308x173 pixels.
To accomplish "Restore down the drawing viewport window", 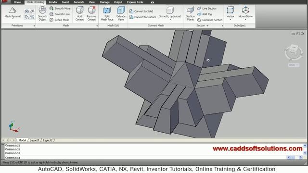I will click(298, 34).
